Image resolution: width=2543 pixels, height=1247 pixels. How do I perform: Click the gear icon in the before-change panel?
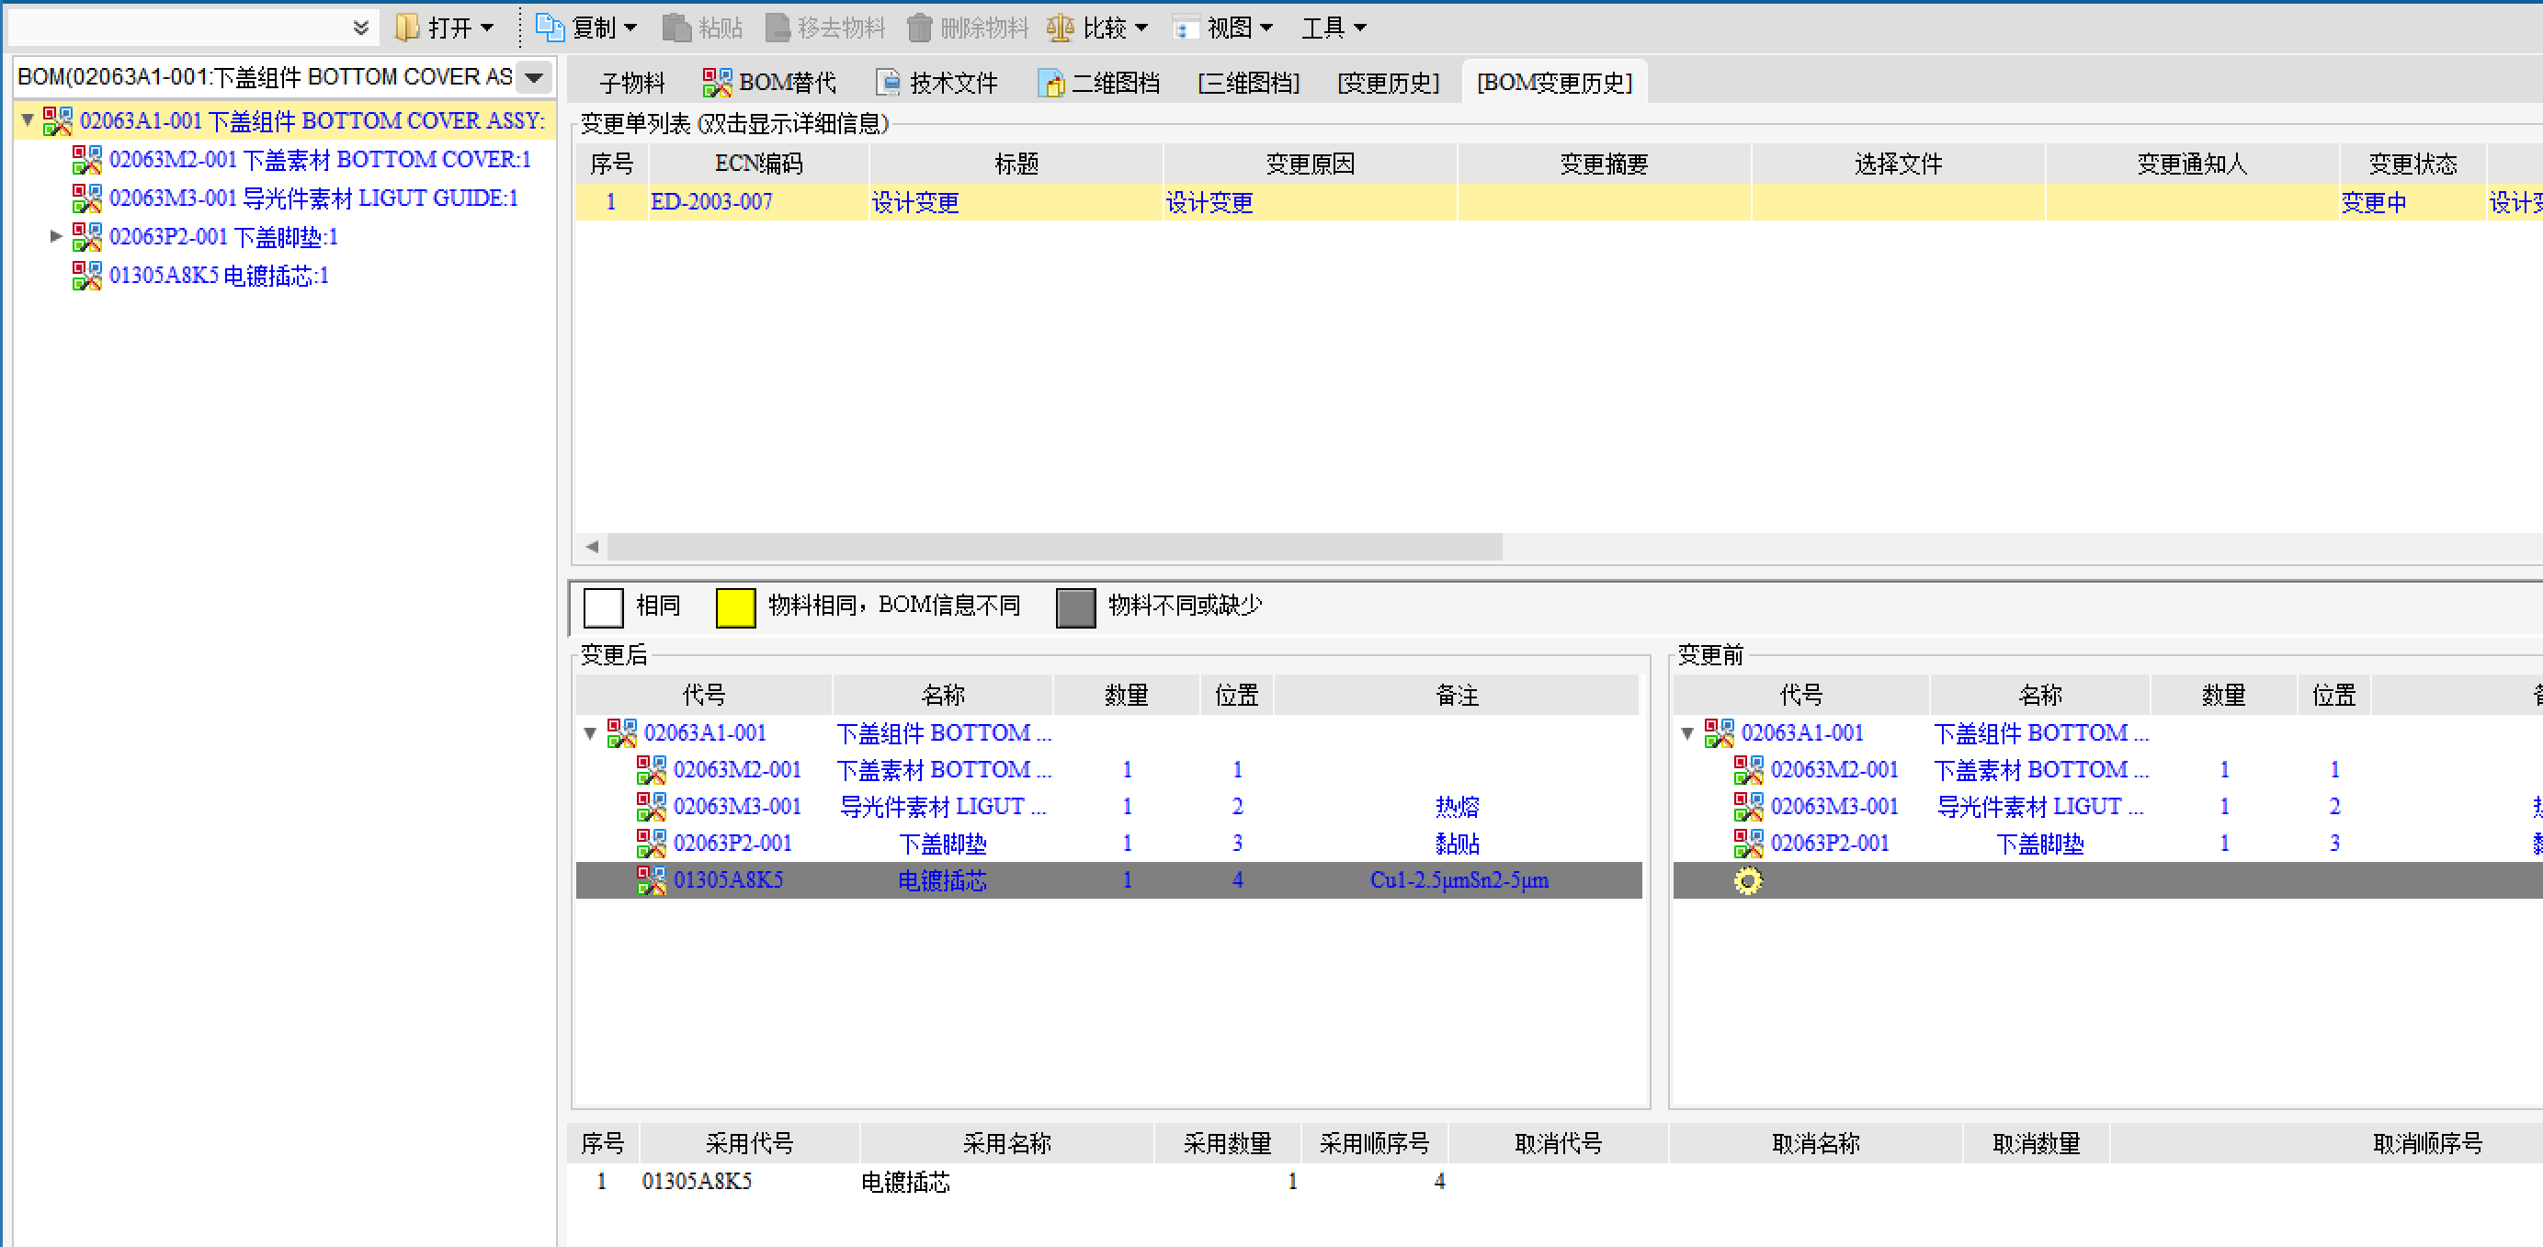click(x=1747, y=879)
